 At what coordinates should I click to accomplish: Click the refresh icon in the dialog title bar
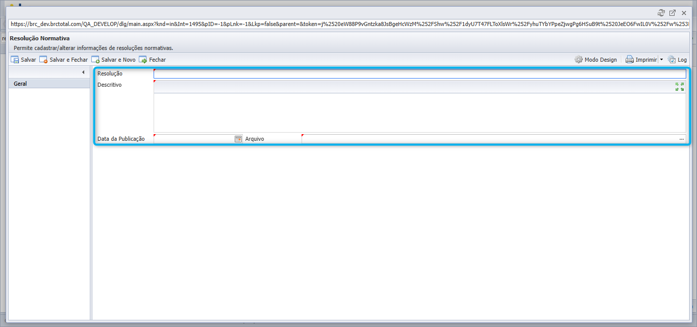tap(661, 13)
